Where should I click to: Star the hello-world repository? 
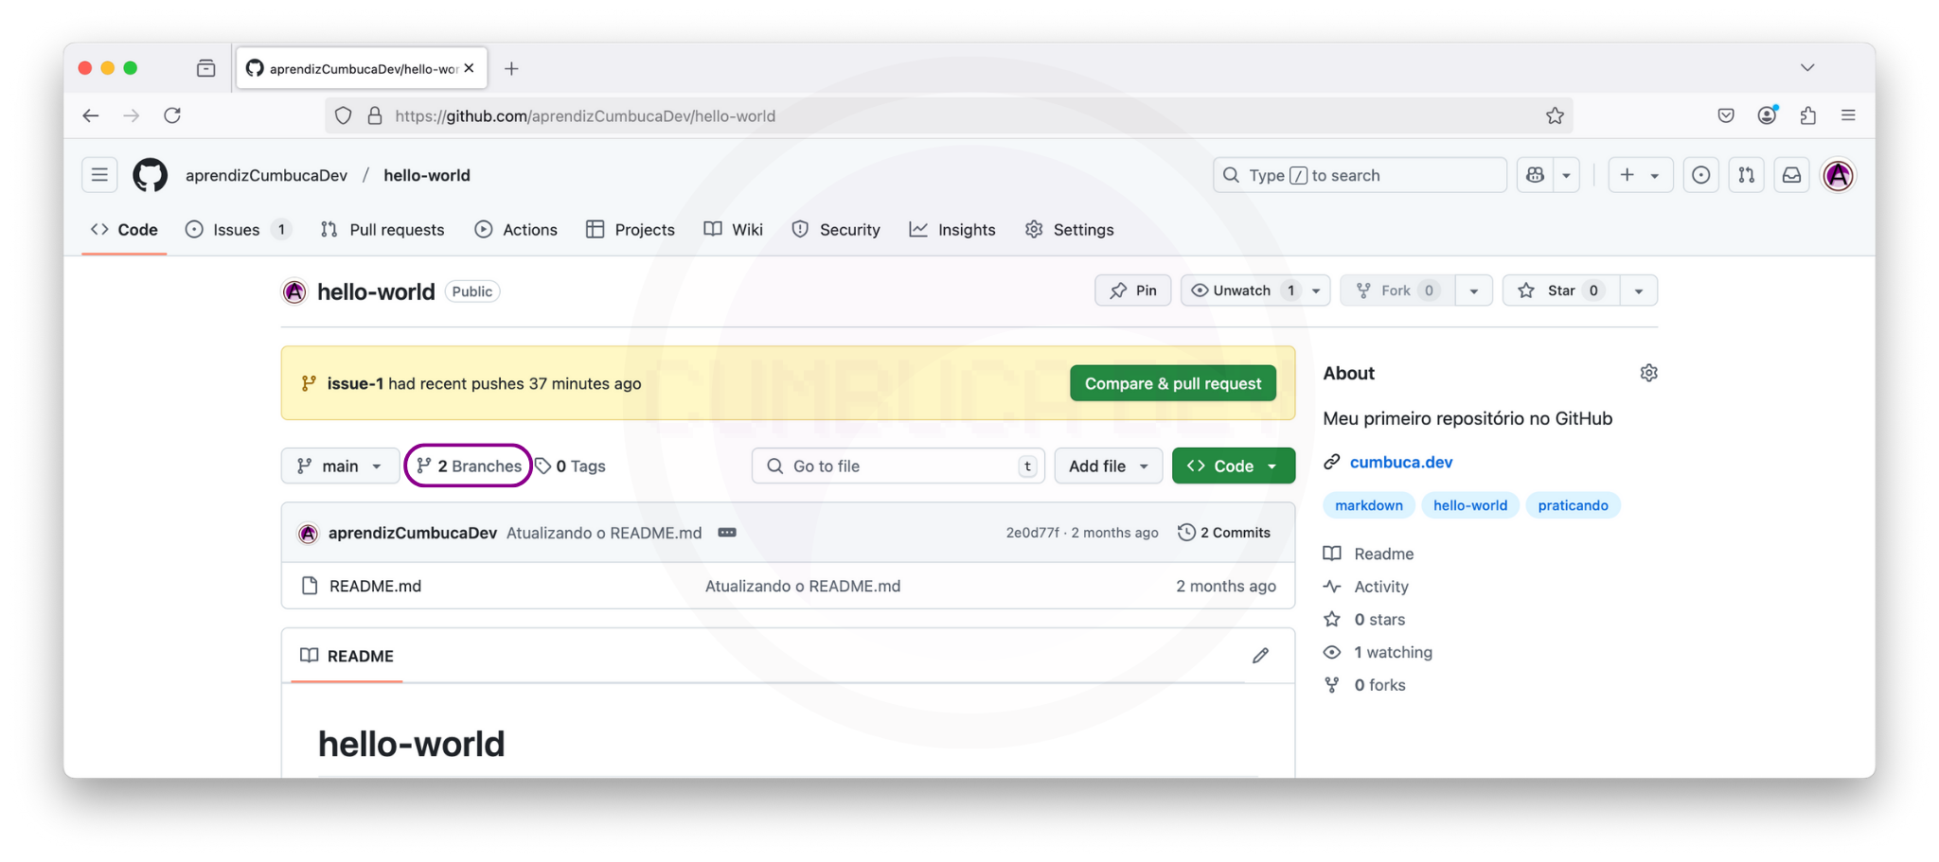pyautogui.click(x=1560, y=290)
